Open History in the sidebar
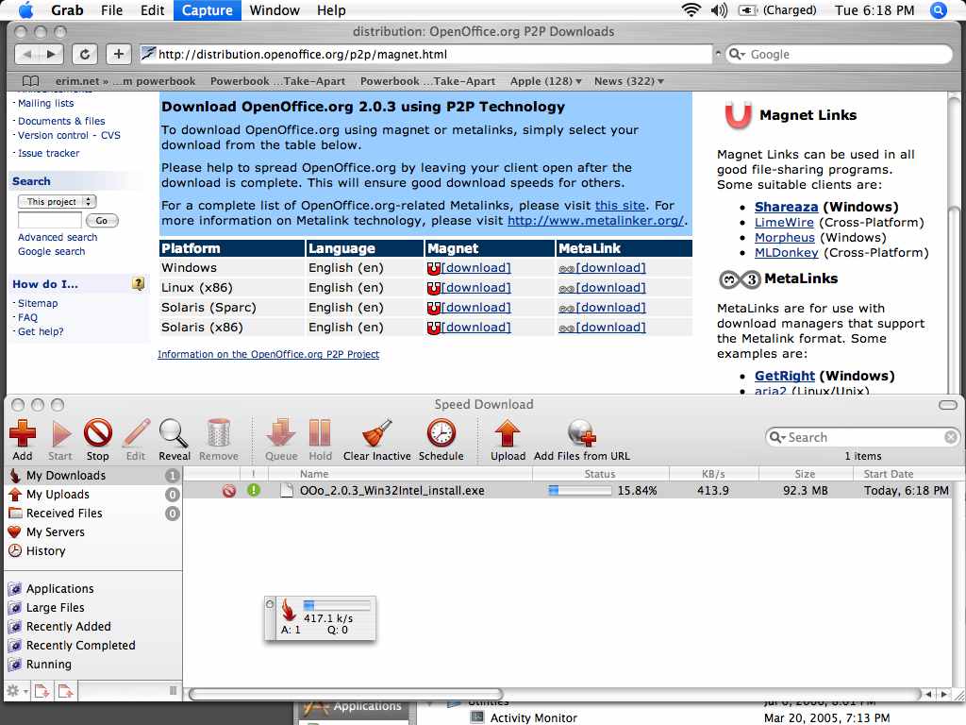This screenshot has width=966, height=725. [93, 551]
